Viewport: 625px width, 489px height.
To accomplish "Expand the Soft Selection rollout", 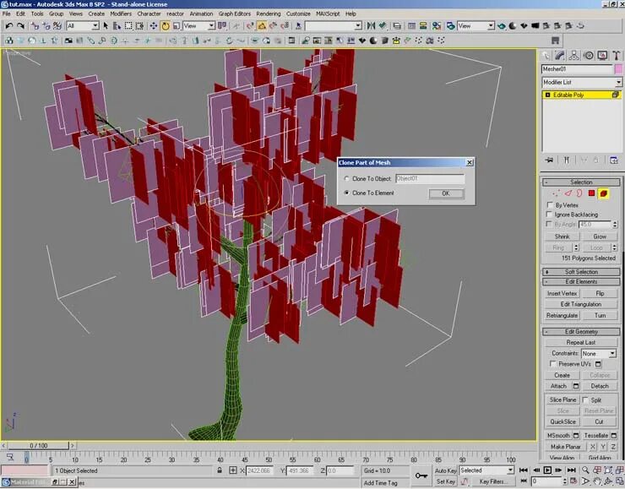I will 582,272.
